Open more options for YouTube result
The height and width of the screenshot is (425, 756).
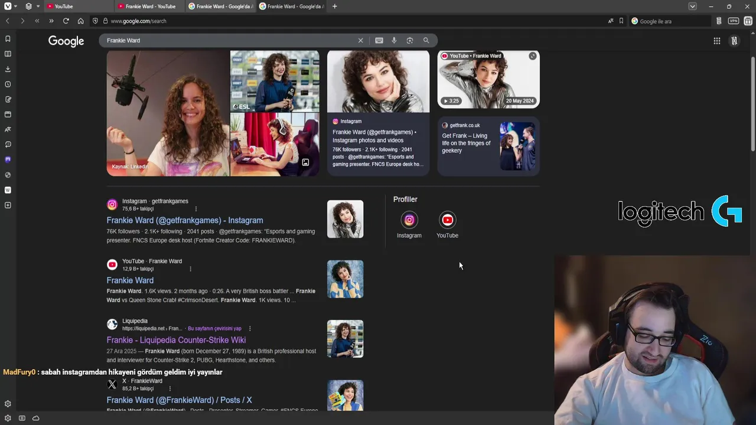(190, 269)
